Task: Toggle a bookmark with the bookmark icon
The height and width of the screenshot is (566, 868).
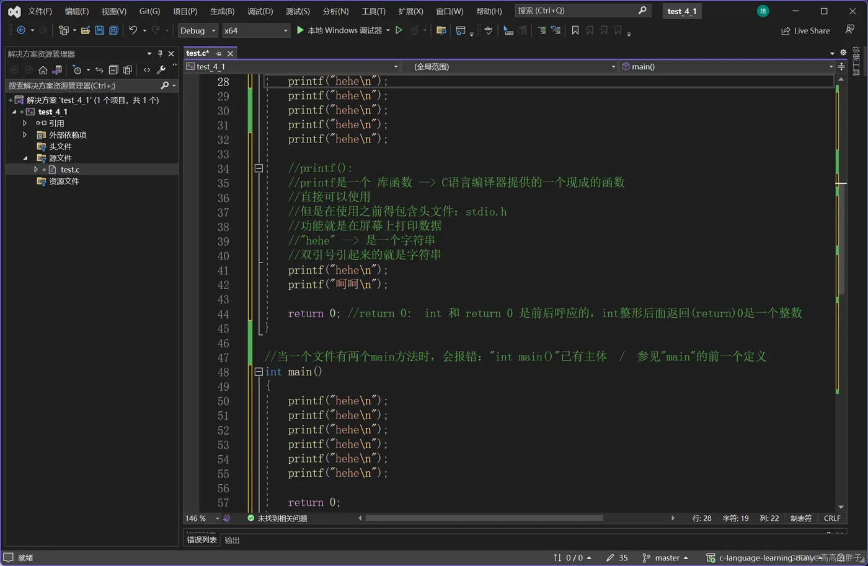Action: tap(575, 30)
